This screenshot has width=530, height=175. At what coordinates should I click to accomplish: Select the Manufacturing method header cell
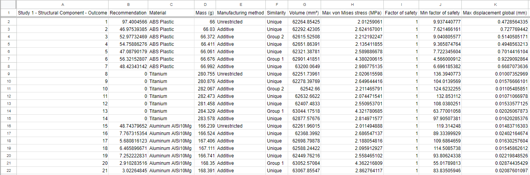(x=240, y=13)
